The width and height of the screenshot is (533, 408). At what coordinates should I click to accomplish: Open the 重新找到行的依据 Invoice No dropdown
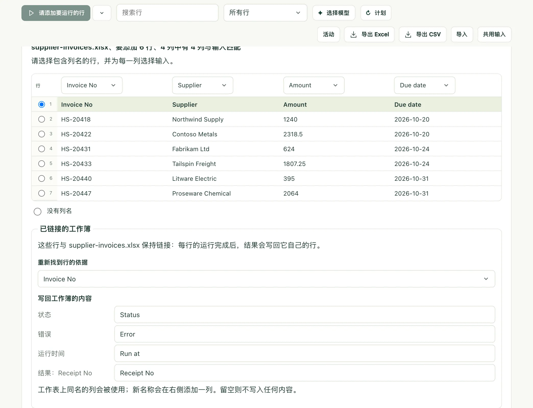tap(266, 279)
